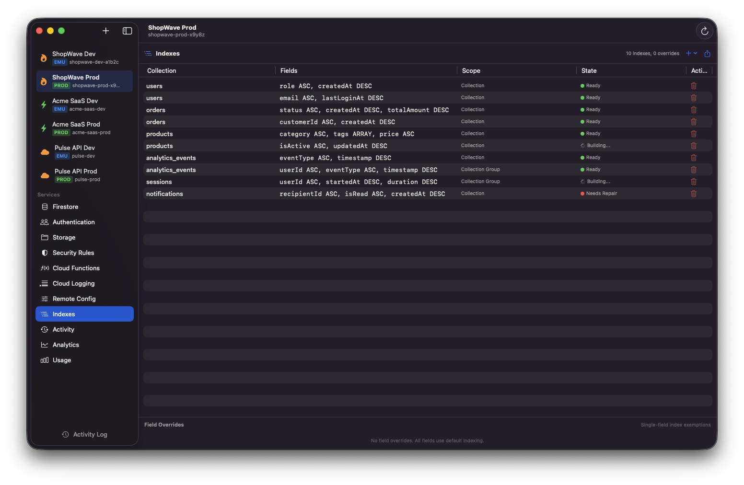Open Remote Config settings
Screen dimensions: 744x485
point(74,299)
